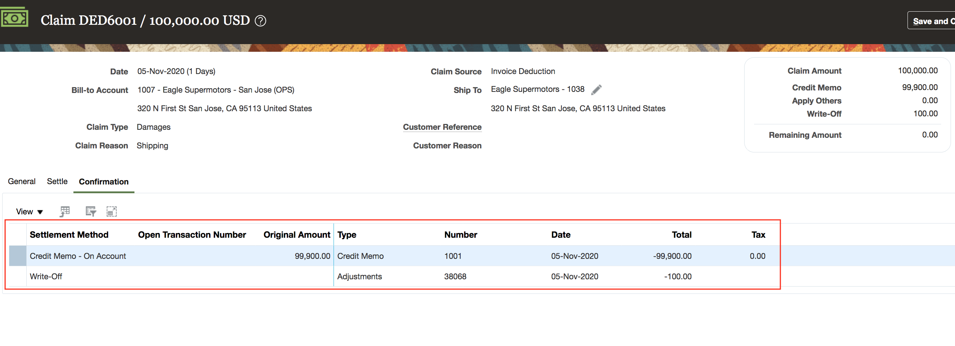This screenshot has width=955, height=346.
Task: Switch to the General tab
Action: pos(22,181)
